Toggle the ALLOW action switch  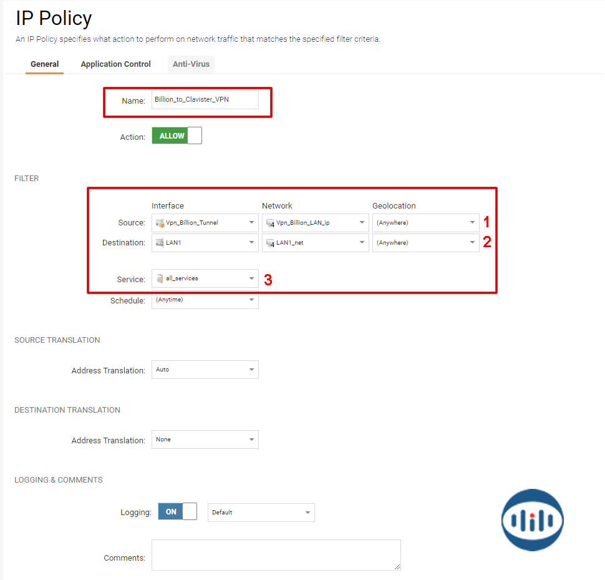177,136
